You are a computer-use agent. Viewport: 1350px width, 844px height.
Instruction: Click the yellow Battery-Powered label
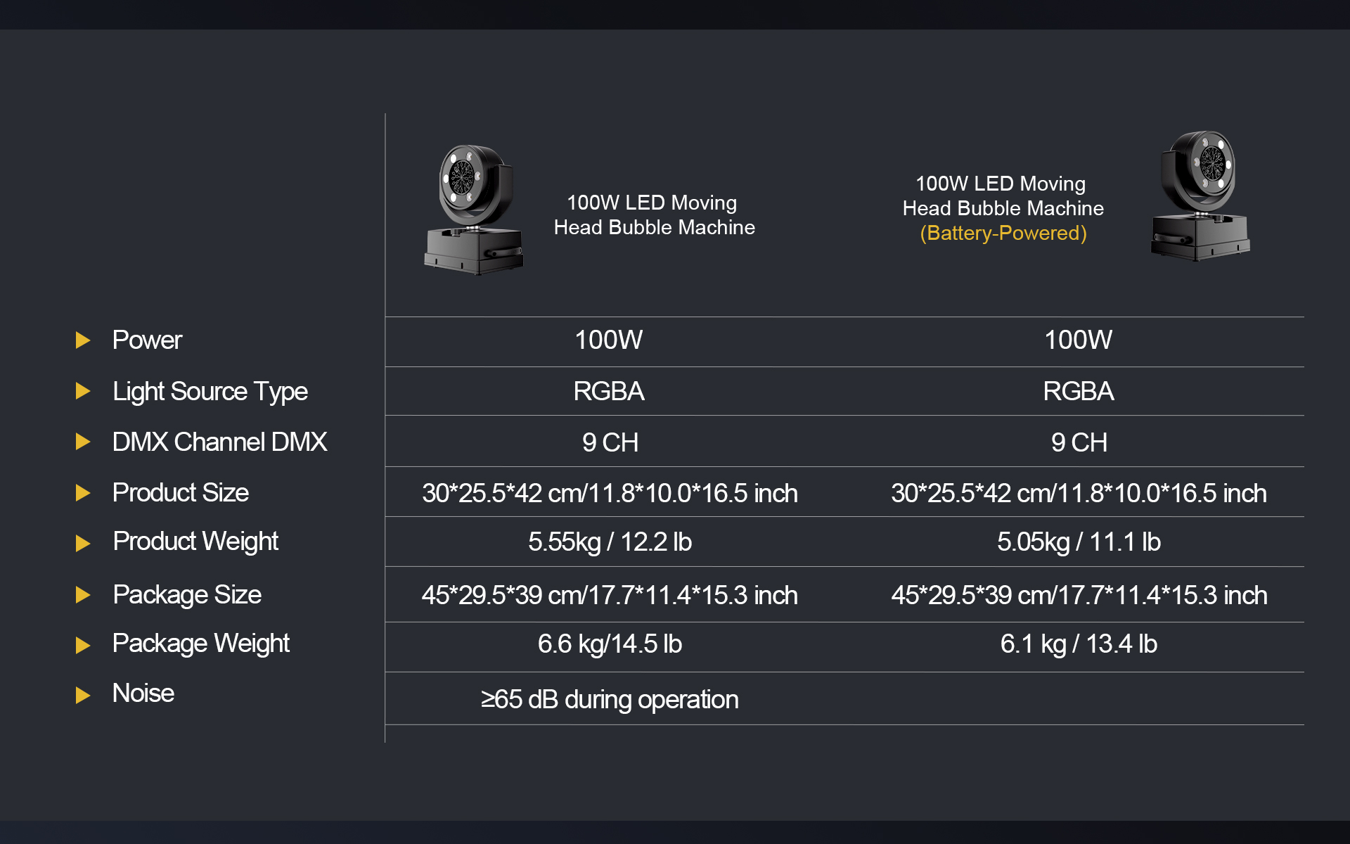[1003, 233]
